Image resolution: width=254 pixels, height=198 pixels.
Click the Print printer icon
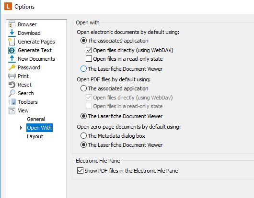[12, 76]
